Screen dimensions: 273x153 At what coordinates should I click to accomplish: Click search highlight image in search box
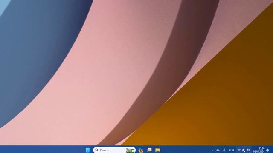(131, 150)
